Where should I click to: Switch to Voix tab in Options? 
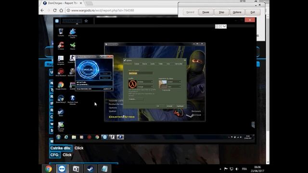(x=168, y=64)
